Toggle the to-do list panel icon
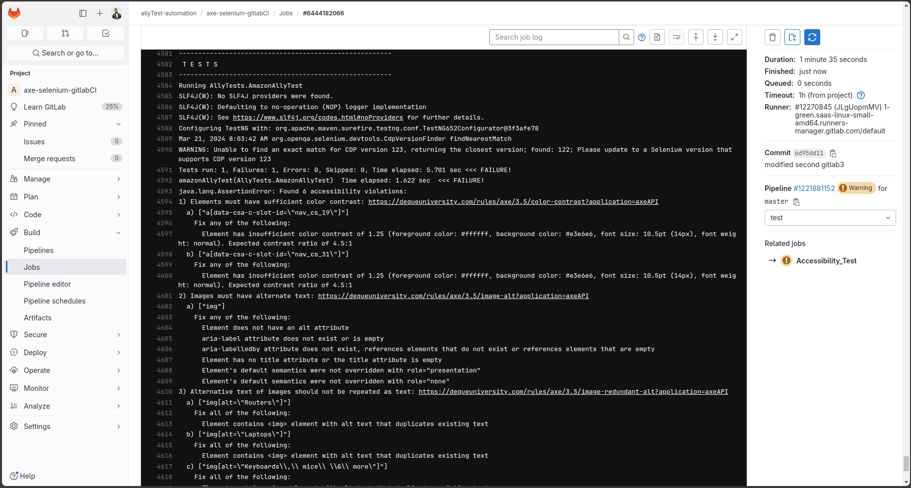Viewport: 911px width, 488px height. pos(105,33)
